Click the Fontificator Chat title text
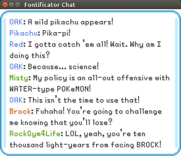181x157 pixels. click(x=50, y=5)
